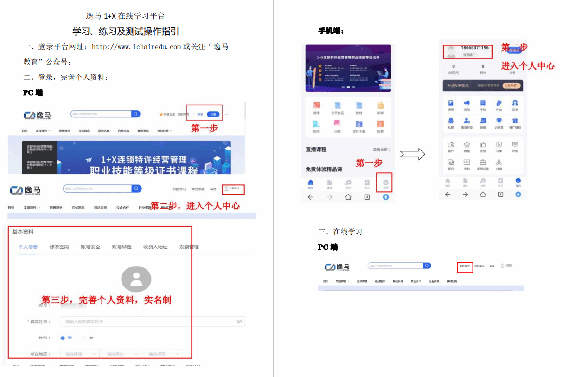Switch to the 账号绑定 tab
The width and height of the screenshot is (563, 377).
[x=122, y=247]
